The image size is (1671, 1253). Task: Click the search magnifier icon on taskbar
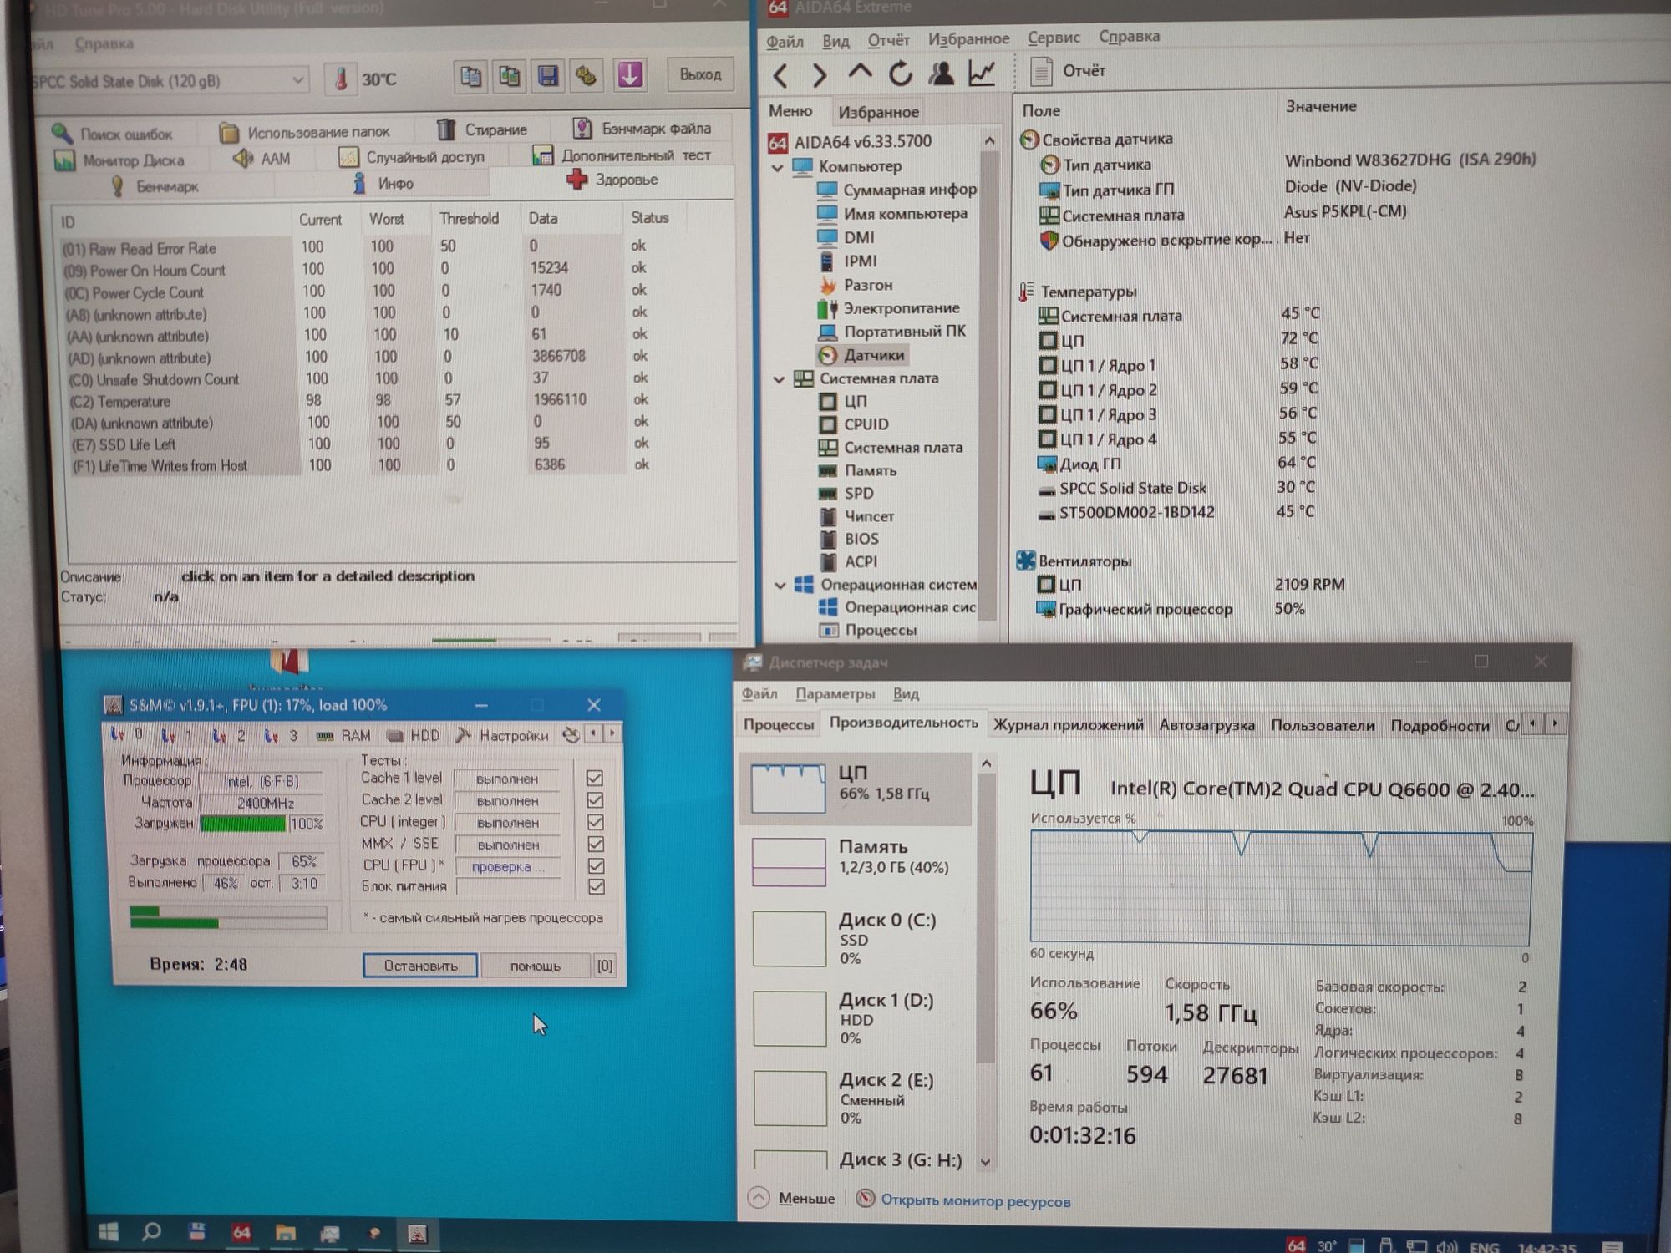tap(152, 1231)
